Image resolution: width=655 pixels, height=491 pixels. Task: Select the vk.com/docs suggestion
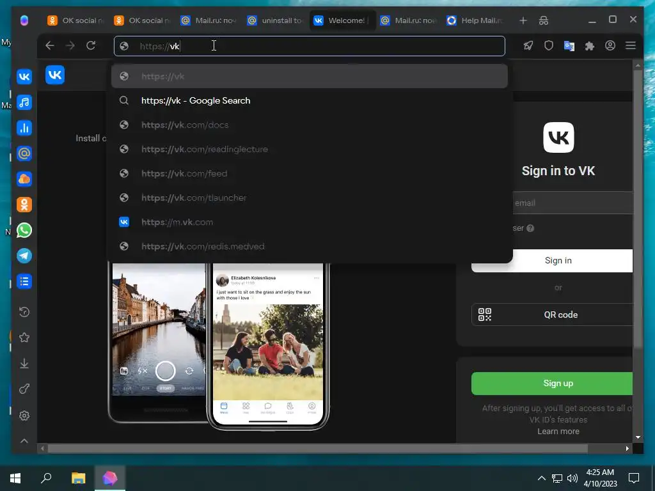[x=309, y=125]
